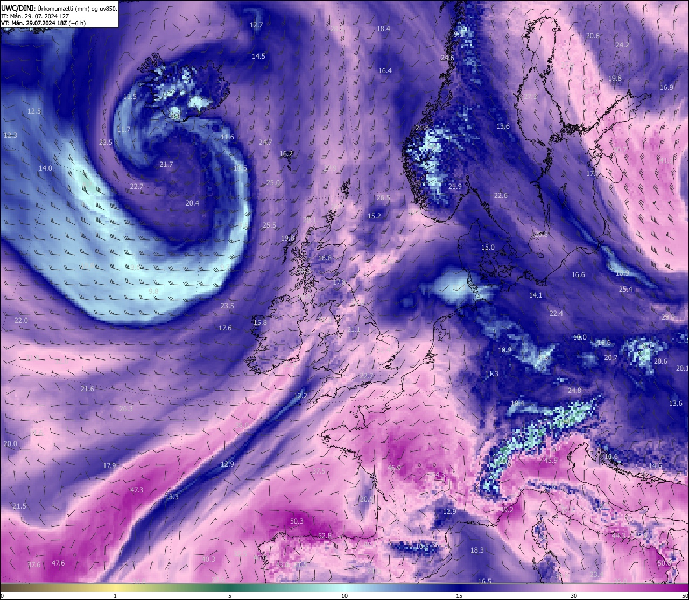Screen dimensions: 689x600
Task: Click the 17.9 map value
Action: click(109, 465)
